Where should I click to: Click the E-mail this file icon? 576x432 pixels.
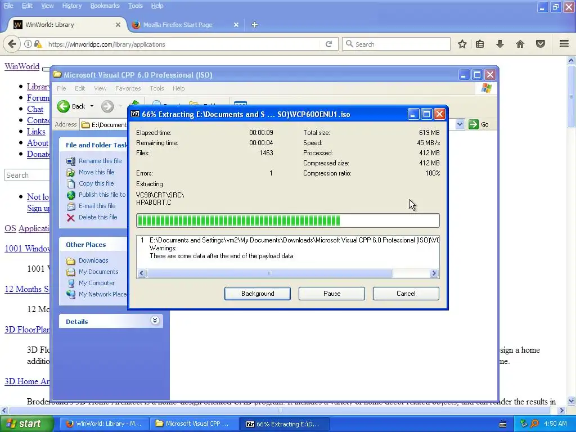tap(70, 206)
